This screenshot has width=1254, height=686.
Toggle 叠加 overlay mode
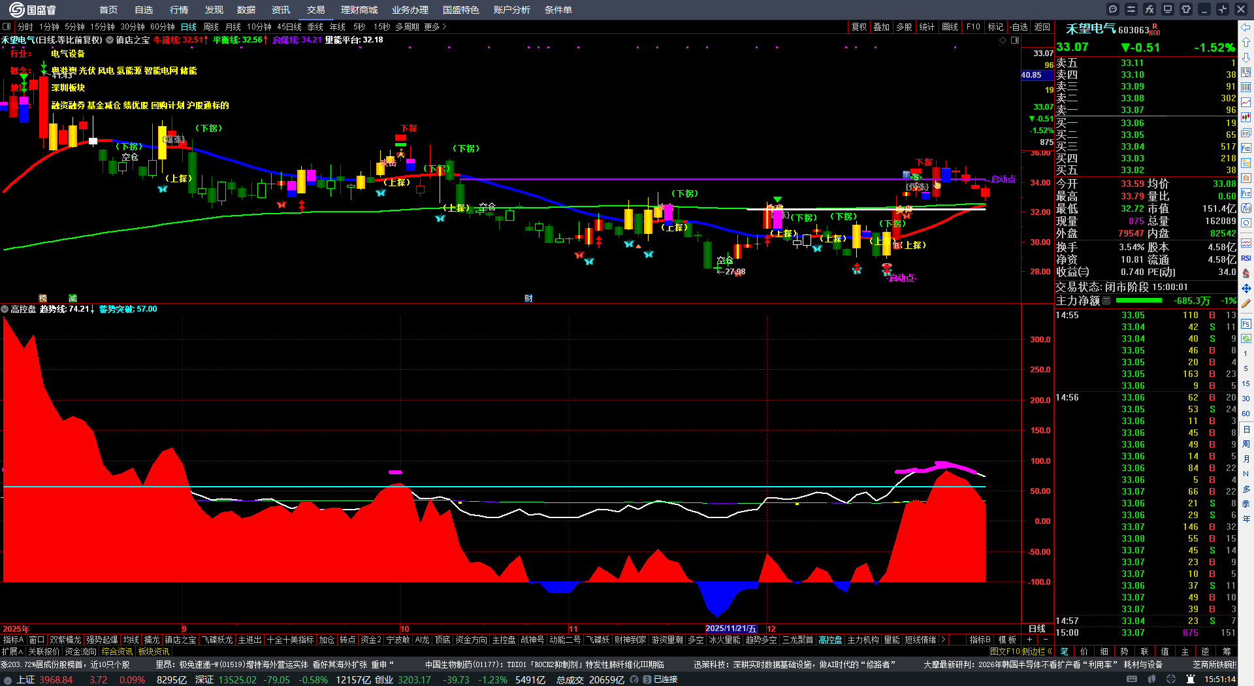pyautogui.click(x=882, y=27)
